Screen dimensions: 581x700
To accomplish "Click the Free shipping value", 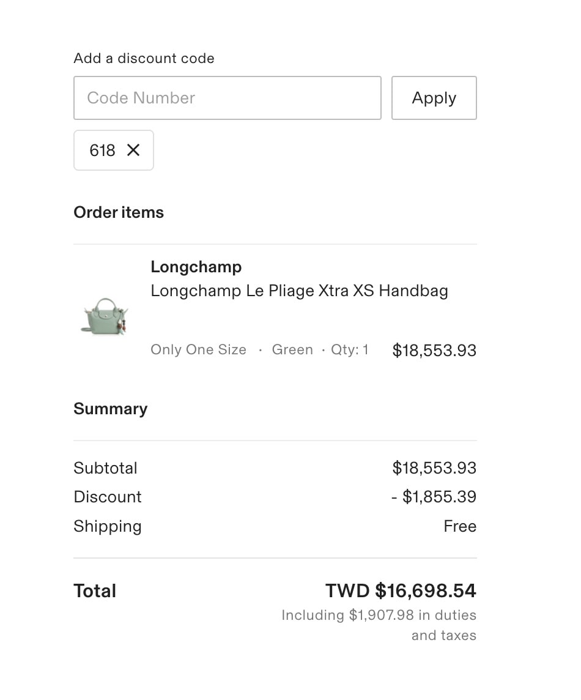I will 460,526.
